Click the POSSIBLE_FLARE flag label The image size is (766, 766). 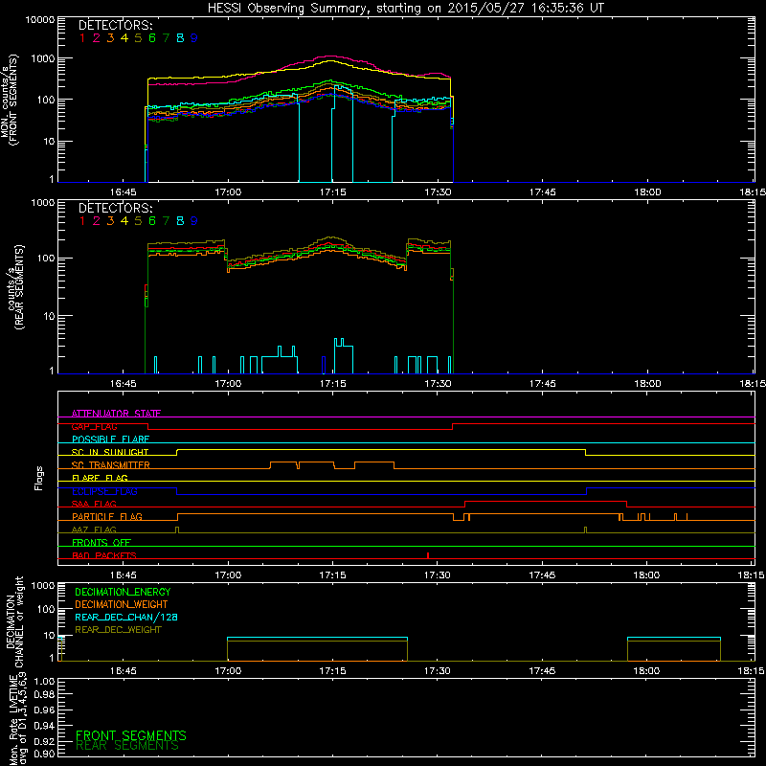[110, 439]
